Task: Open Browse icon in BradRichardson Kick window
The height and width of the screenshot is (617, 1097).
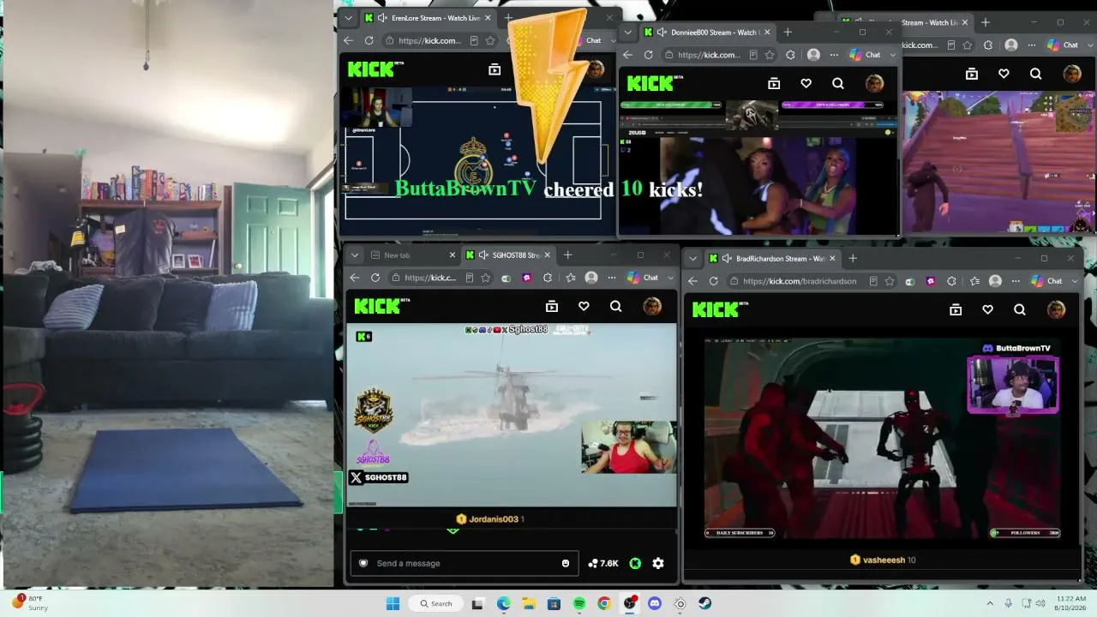Action: (x=956, y=309)
